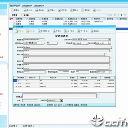The height and width of the screenshot is (128, 128).
Task: Go to previous page via 上页 icon
Action: pyautogui.click(x=115, y=15)
